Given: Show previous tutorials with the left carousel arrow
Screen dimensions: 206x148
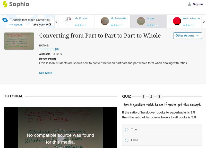Looking at the screenshot, I should click(56, 22).
